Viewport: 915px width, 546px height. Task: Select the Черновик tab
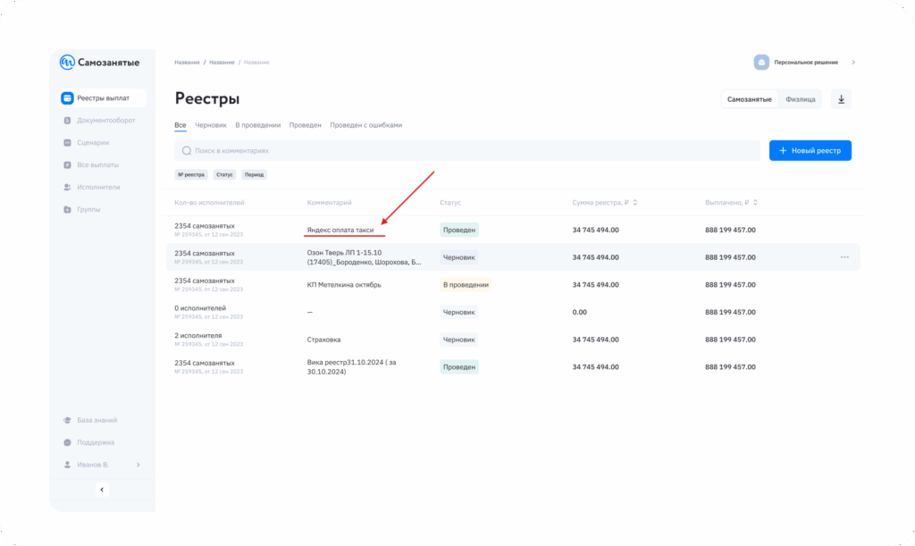coord(210,125)
